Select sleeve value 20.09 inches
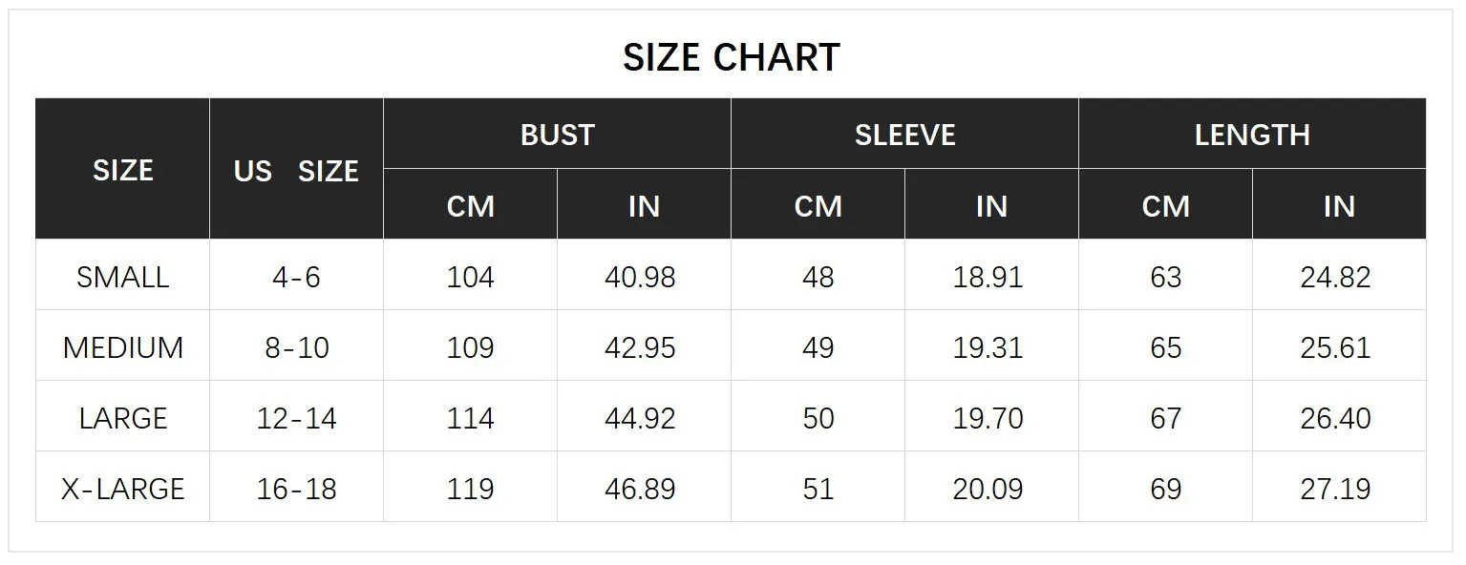Viewport: 1466px width, 565px height. pos(988,489)
